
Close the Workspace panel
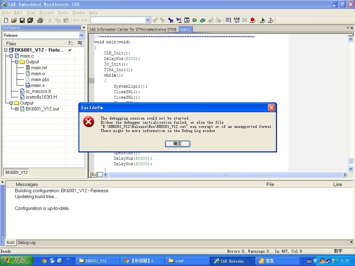click(x=84, y=27)
